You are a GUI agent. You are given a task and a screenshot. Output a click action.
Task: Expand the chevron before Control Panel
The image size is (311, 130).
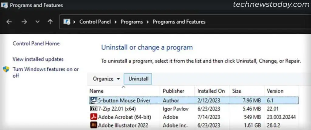74,22
